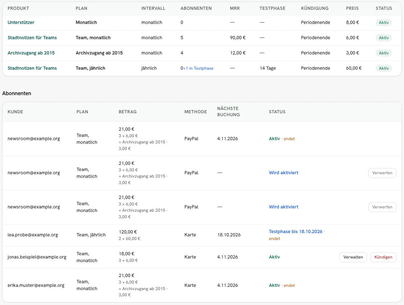The width and height of the screenshot is (404, 305).
Task: Click the INTERVALL column header
Action: click(x=153, y=8)
